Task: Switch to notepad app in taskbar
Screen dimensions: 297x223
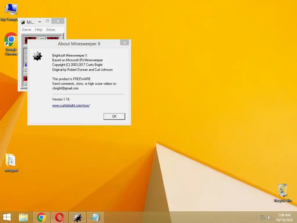Action: [x=95, y=217]
